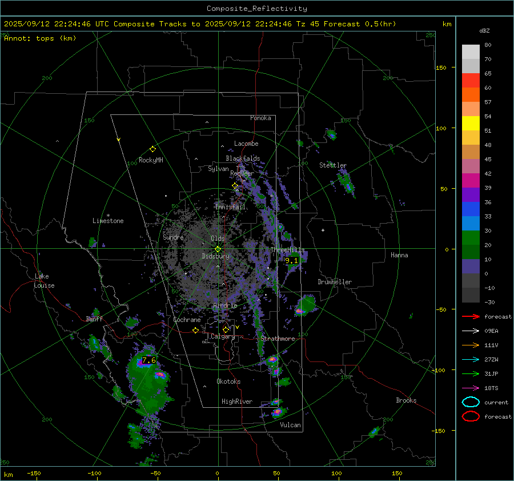
Task: Click the purple 10 dBZ legend swatch
Action: click(471, 266)
